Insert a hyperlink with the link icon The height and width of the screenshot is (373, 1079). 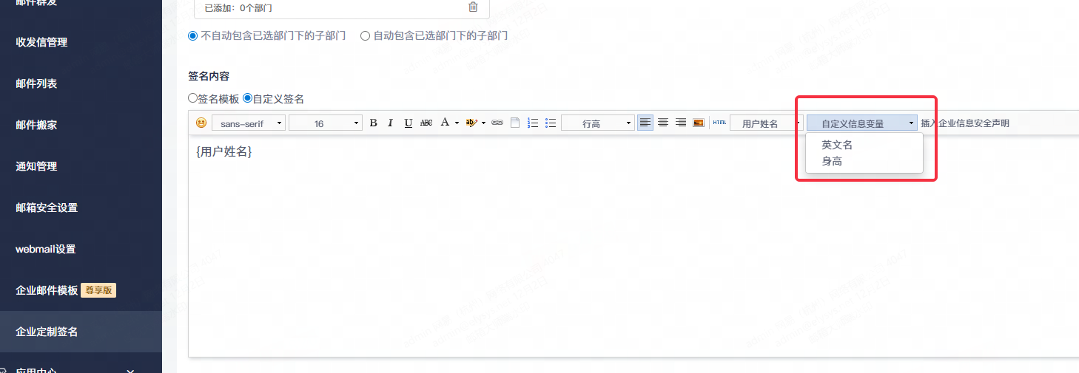pos(497,123)
